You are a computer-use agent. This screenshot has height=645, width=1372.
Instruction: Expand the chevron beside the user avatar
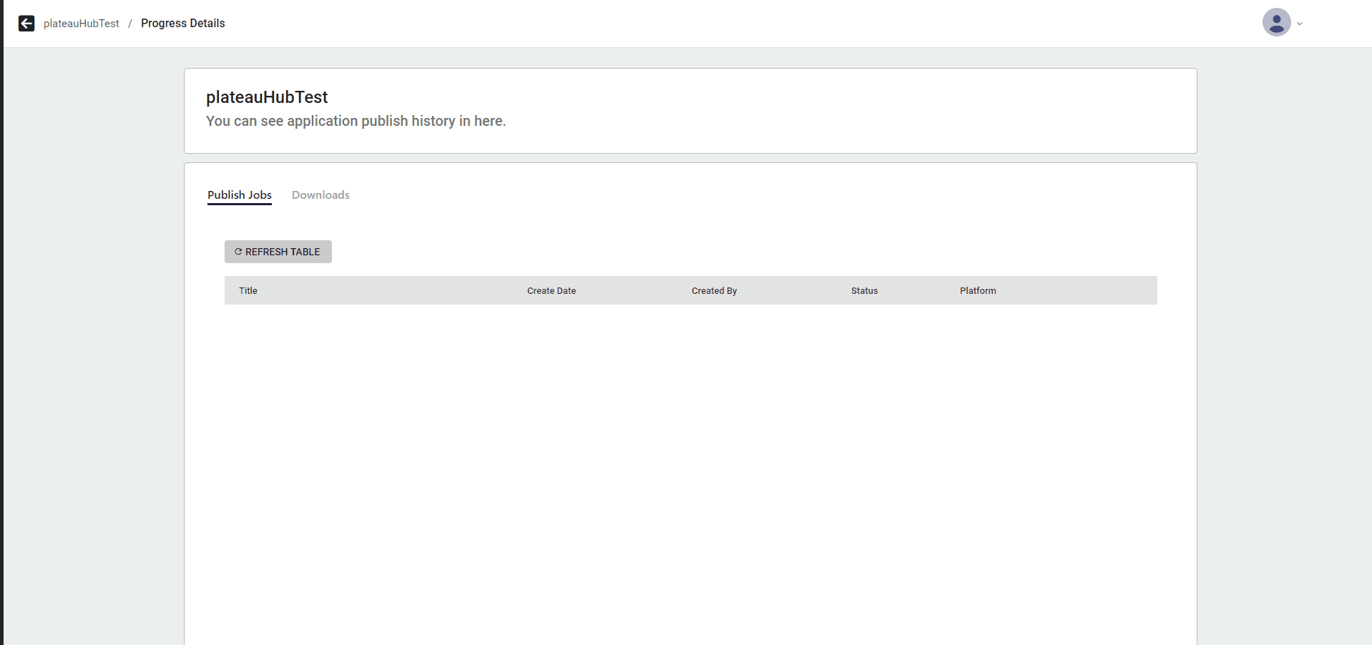[1300, 24]
